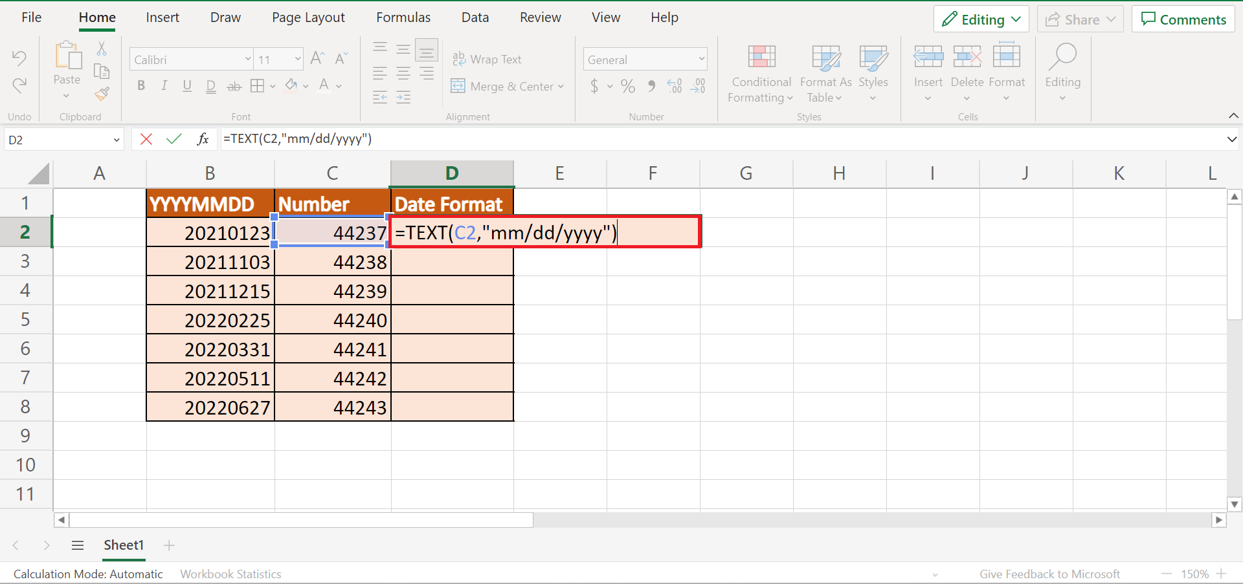Click the Format As Table icon
Viewport: 1243px width, 584px height.
(825, 73)
